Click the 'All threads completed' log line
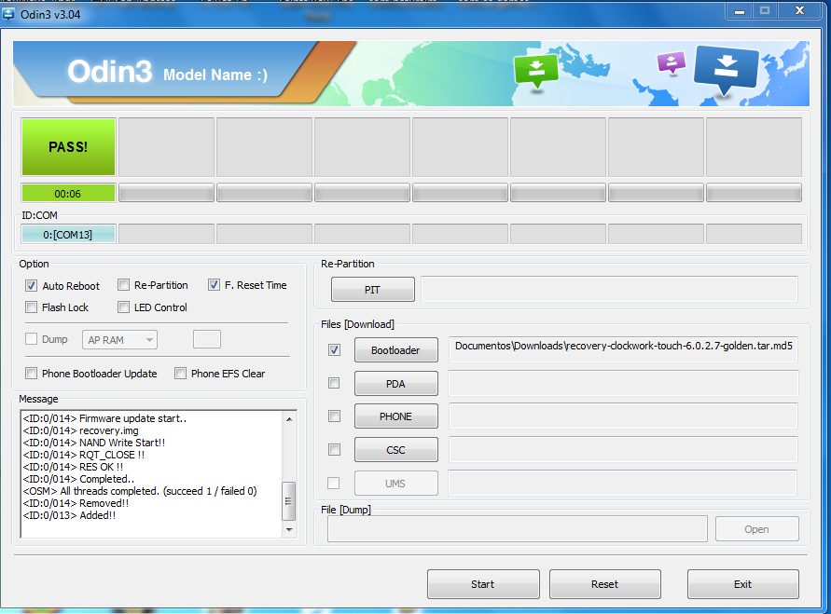 [x=140, y=491]
